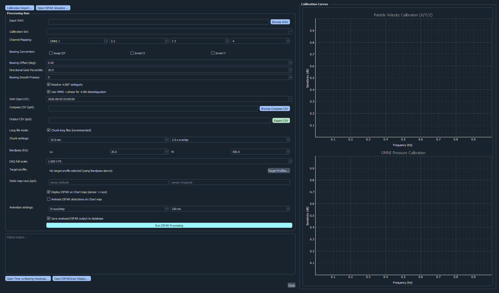Image resolution: width=499 pixels, height=293 pixels.
Task: Click the 8 rays/step field
Action: tap(108, 209)
